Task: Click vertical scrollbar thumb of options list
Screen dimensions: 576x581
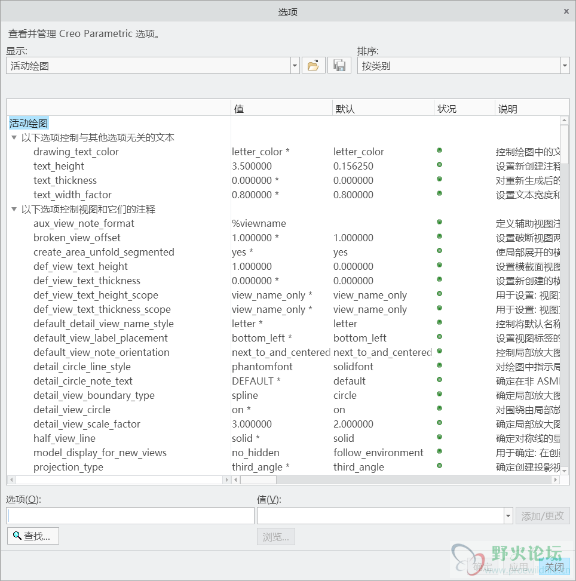Action: click(564, 145)
